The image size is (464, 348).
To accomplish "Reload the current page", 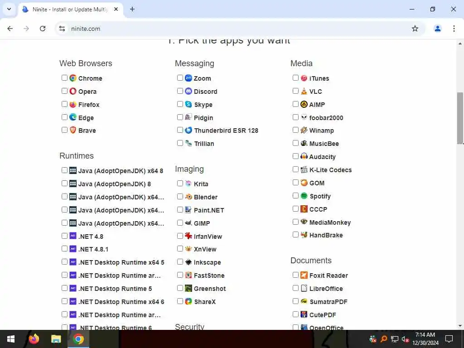I will click(43, 29).
